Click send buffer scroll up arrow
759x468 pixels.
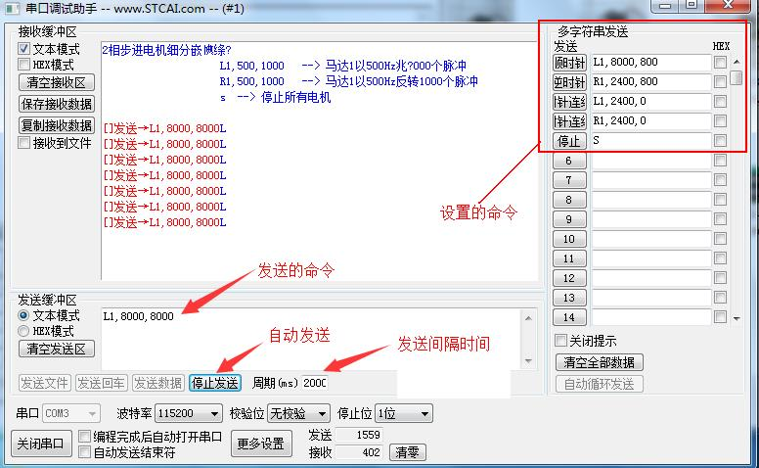coord(528,318)
